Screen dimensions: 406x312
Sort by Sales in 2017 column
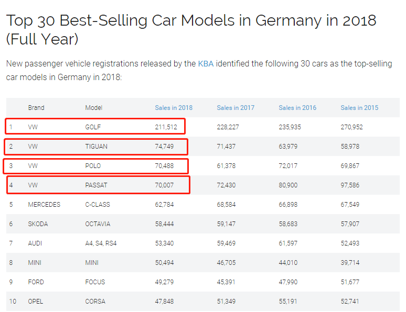236,108
